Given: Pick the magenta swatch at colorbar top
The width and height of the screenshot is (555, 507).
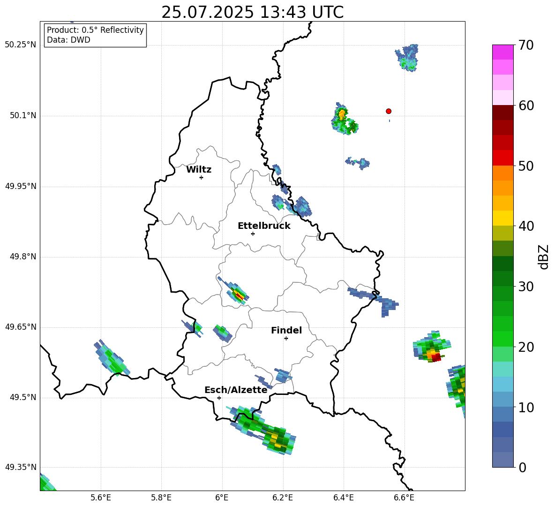Looking at the screenshot, I should click(x=502, y=52).
